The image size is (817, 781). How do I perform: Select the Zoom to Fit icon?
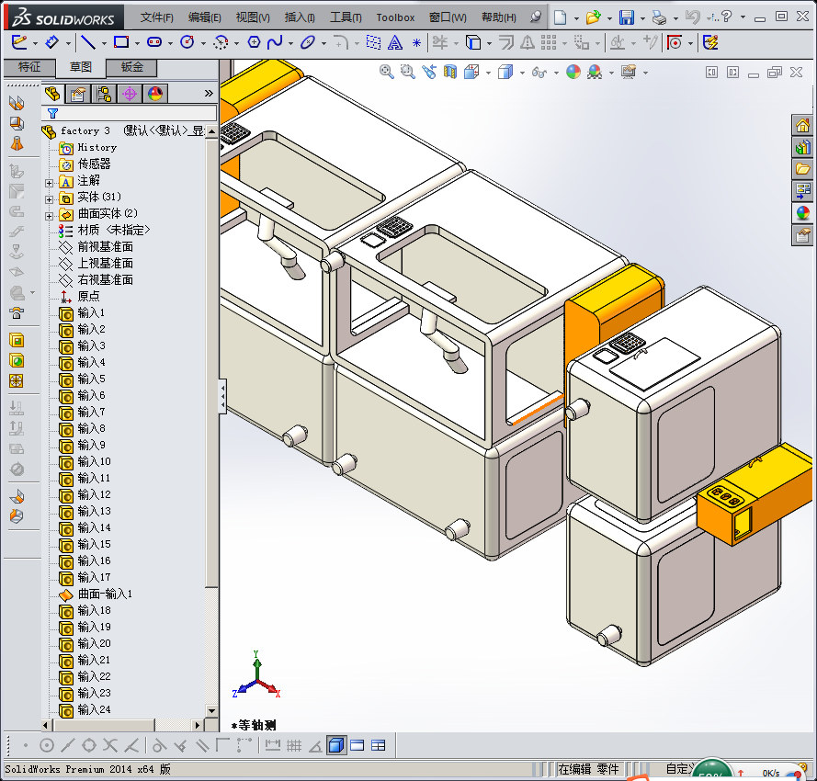386,73
